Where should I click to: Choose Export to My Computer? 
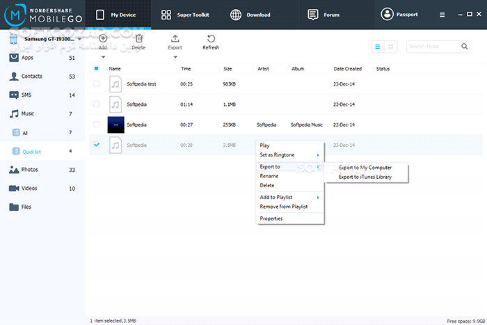(365, 168)
